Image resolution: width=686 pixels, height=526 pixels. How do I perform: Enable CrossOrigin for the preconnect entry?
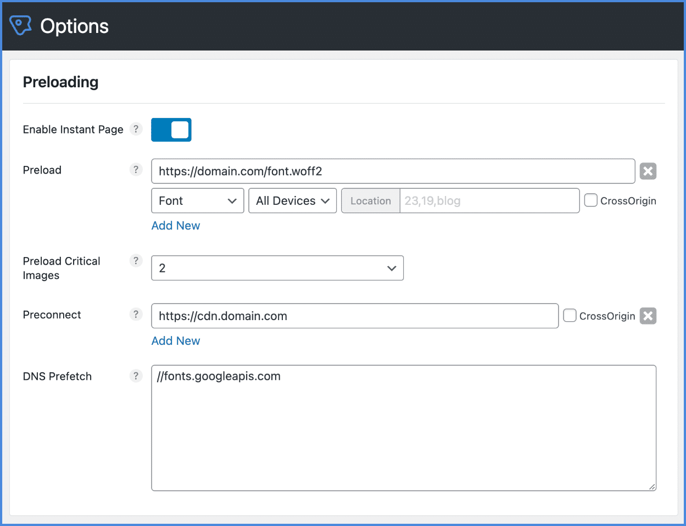click(x=570, y=315)
